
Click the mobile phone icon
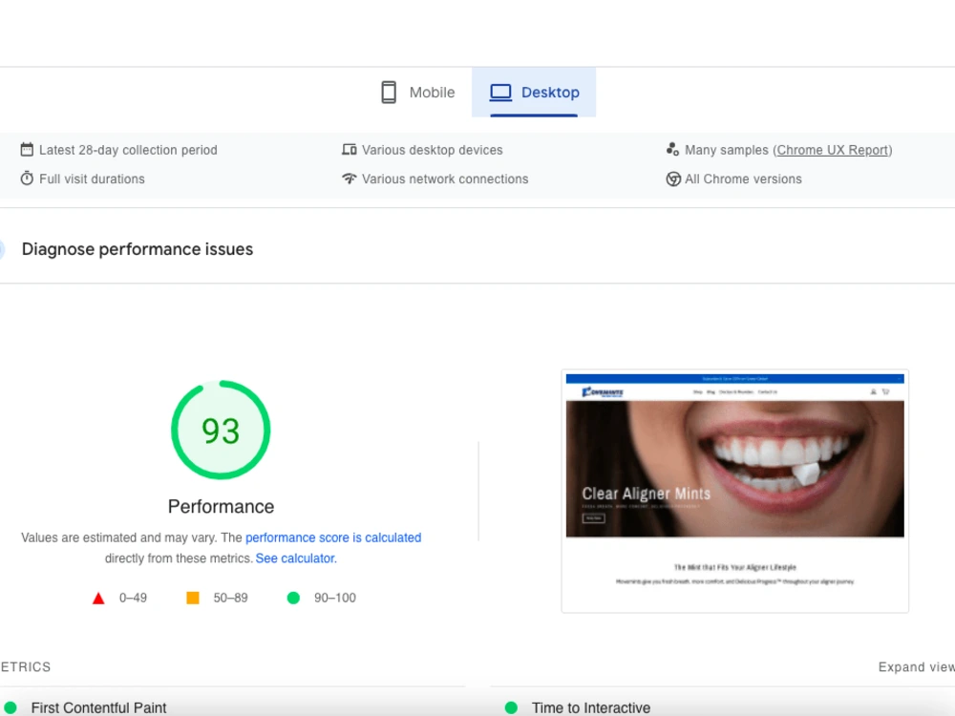coord(389,93)
